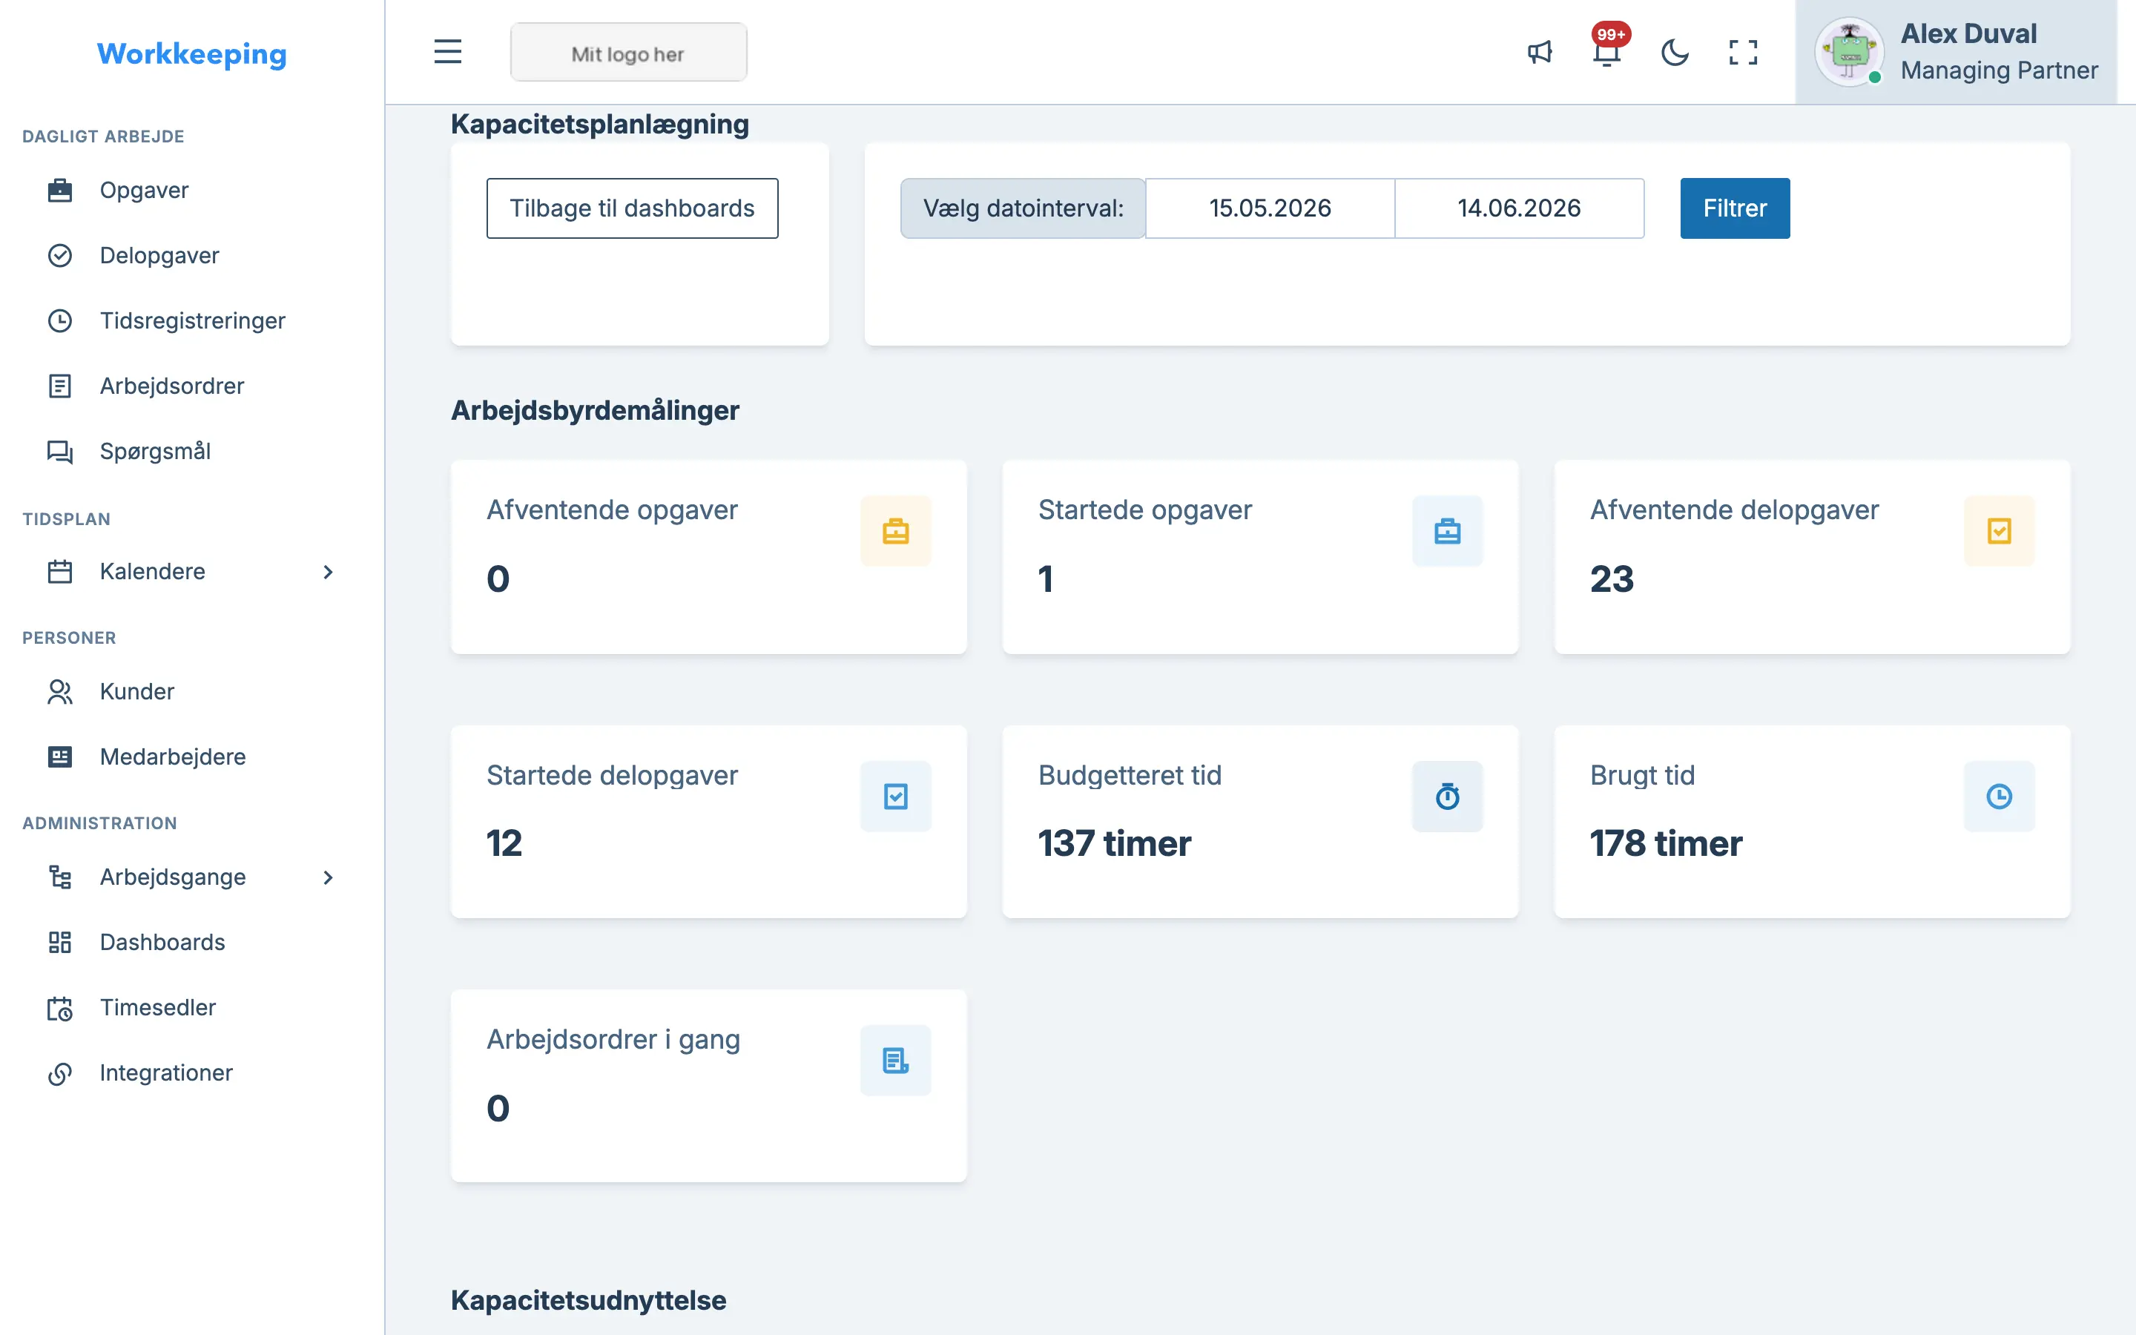Click the Mit logo her placeholder
The width and height of the screenshot is (2136, 1335).
[x=628, y=53]
